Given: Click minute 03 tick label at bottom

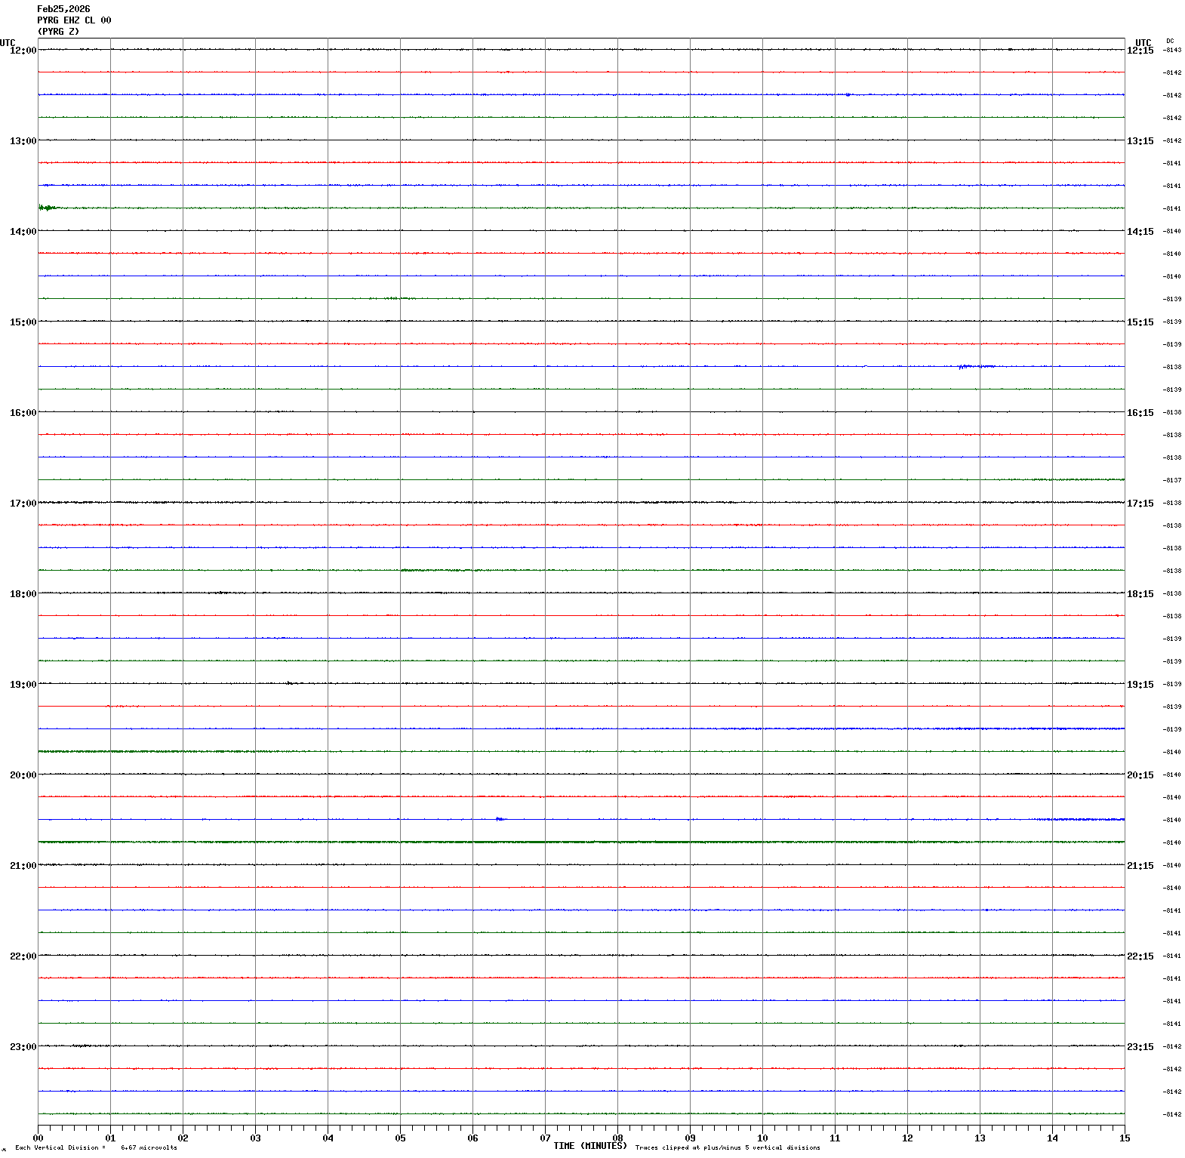Looking at the screenshot, I should coord(255,1138).
